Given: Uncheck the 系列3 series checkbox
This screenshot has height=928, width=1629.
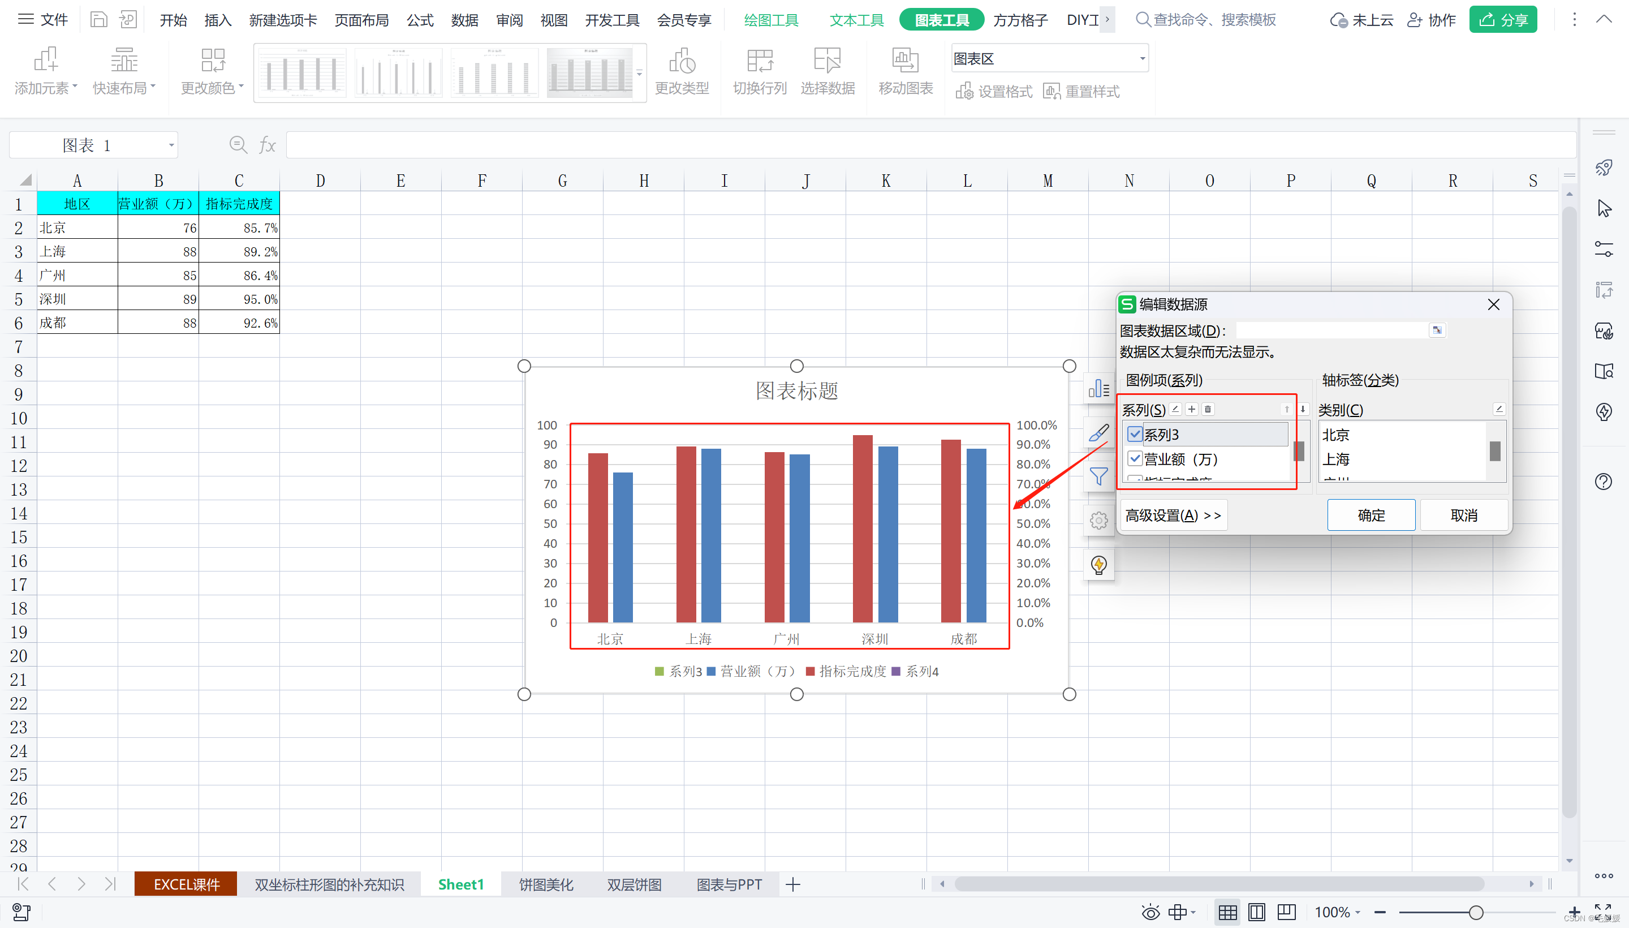Looking at the screenshot, I should [1135, 435].
